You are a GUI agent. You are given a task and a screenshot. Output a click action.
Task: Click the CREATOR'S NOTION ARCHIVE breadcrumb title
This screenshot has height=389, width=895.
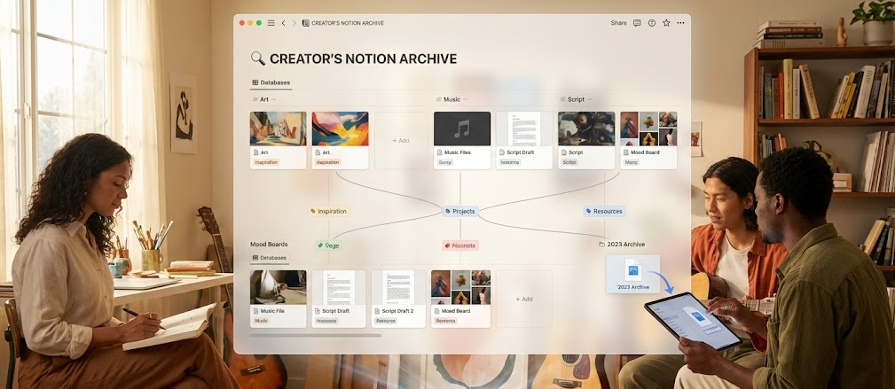[348, 23]
